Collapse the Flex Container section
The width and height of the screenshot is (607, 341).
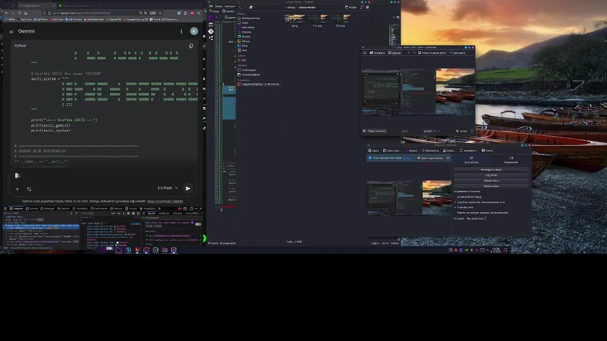[143, 217]
